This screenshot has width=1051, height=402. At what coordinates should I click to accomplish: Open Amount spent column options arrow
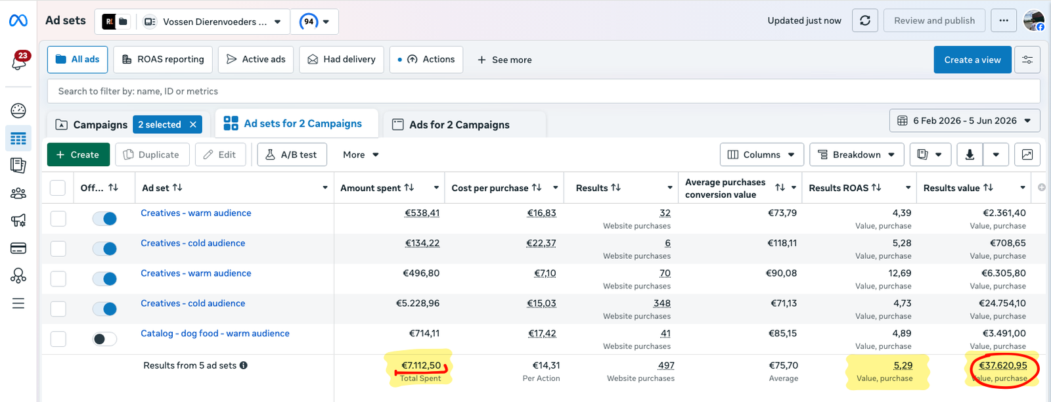click(x=436, y=188)
